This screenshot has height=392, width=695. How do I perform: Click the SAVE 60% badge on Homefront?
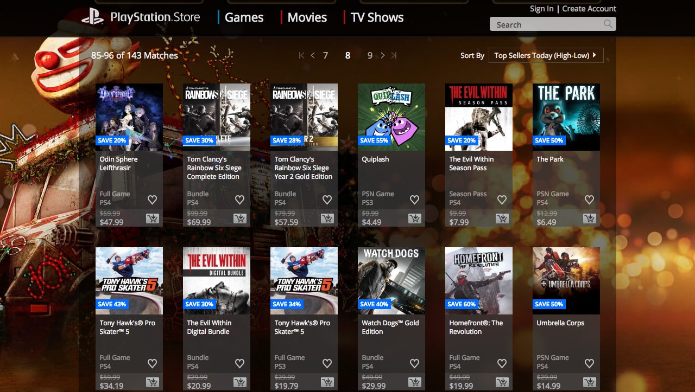pyautogui.click(x=463, y=304)
